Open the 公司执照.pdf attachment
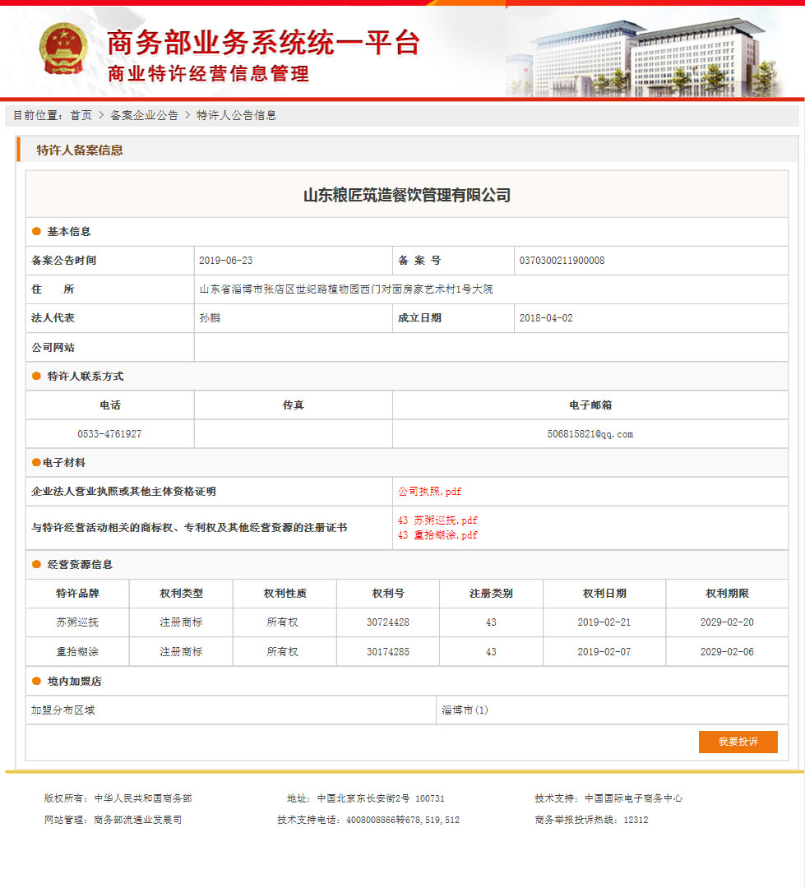This screenshot has height=888, width=805. click(429, 492)
